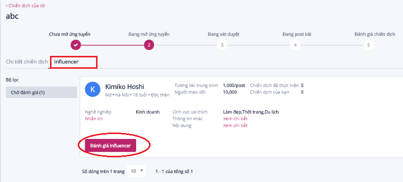Screen dimensions: 403x182
Task: Click the Chưa mở ứng tuyển step label
Action: coord(70,34)
